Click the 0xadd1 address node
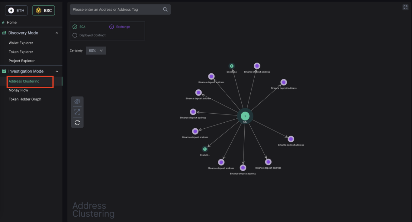Image resolution: width=412 pixels, height=222 pixels. coord(205,149)
